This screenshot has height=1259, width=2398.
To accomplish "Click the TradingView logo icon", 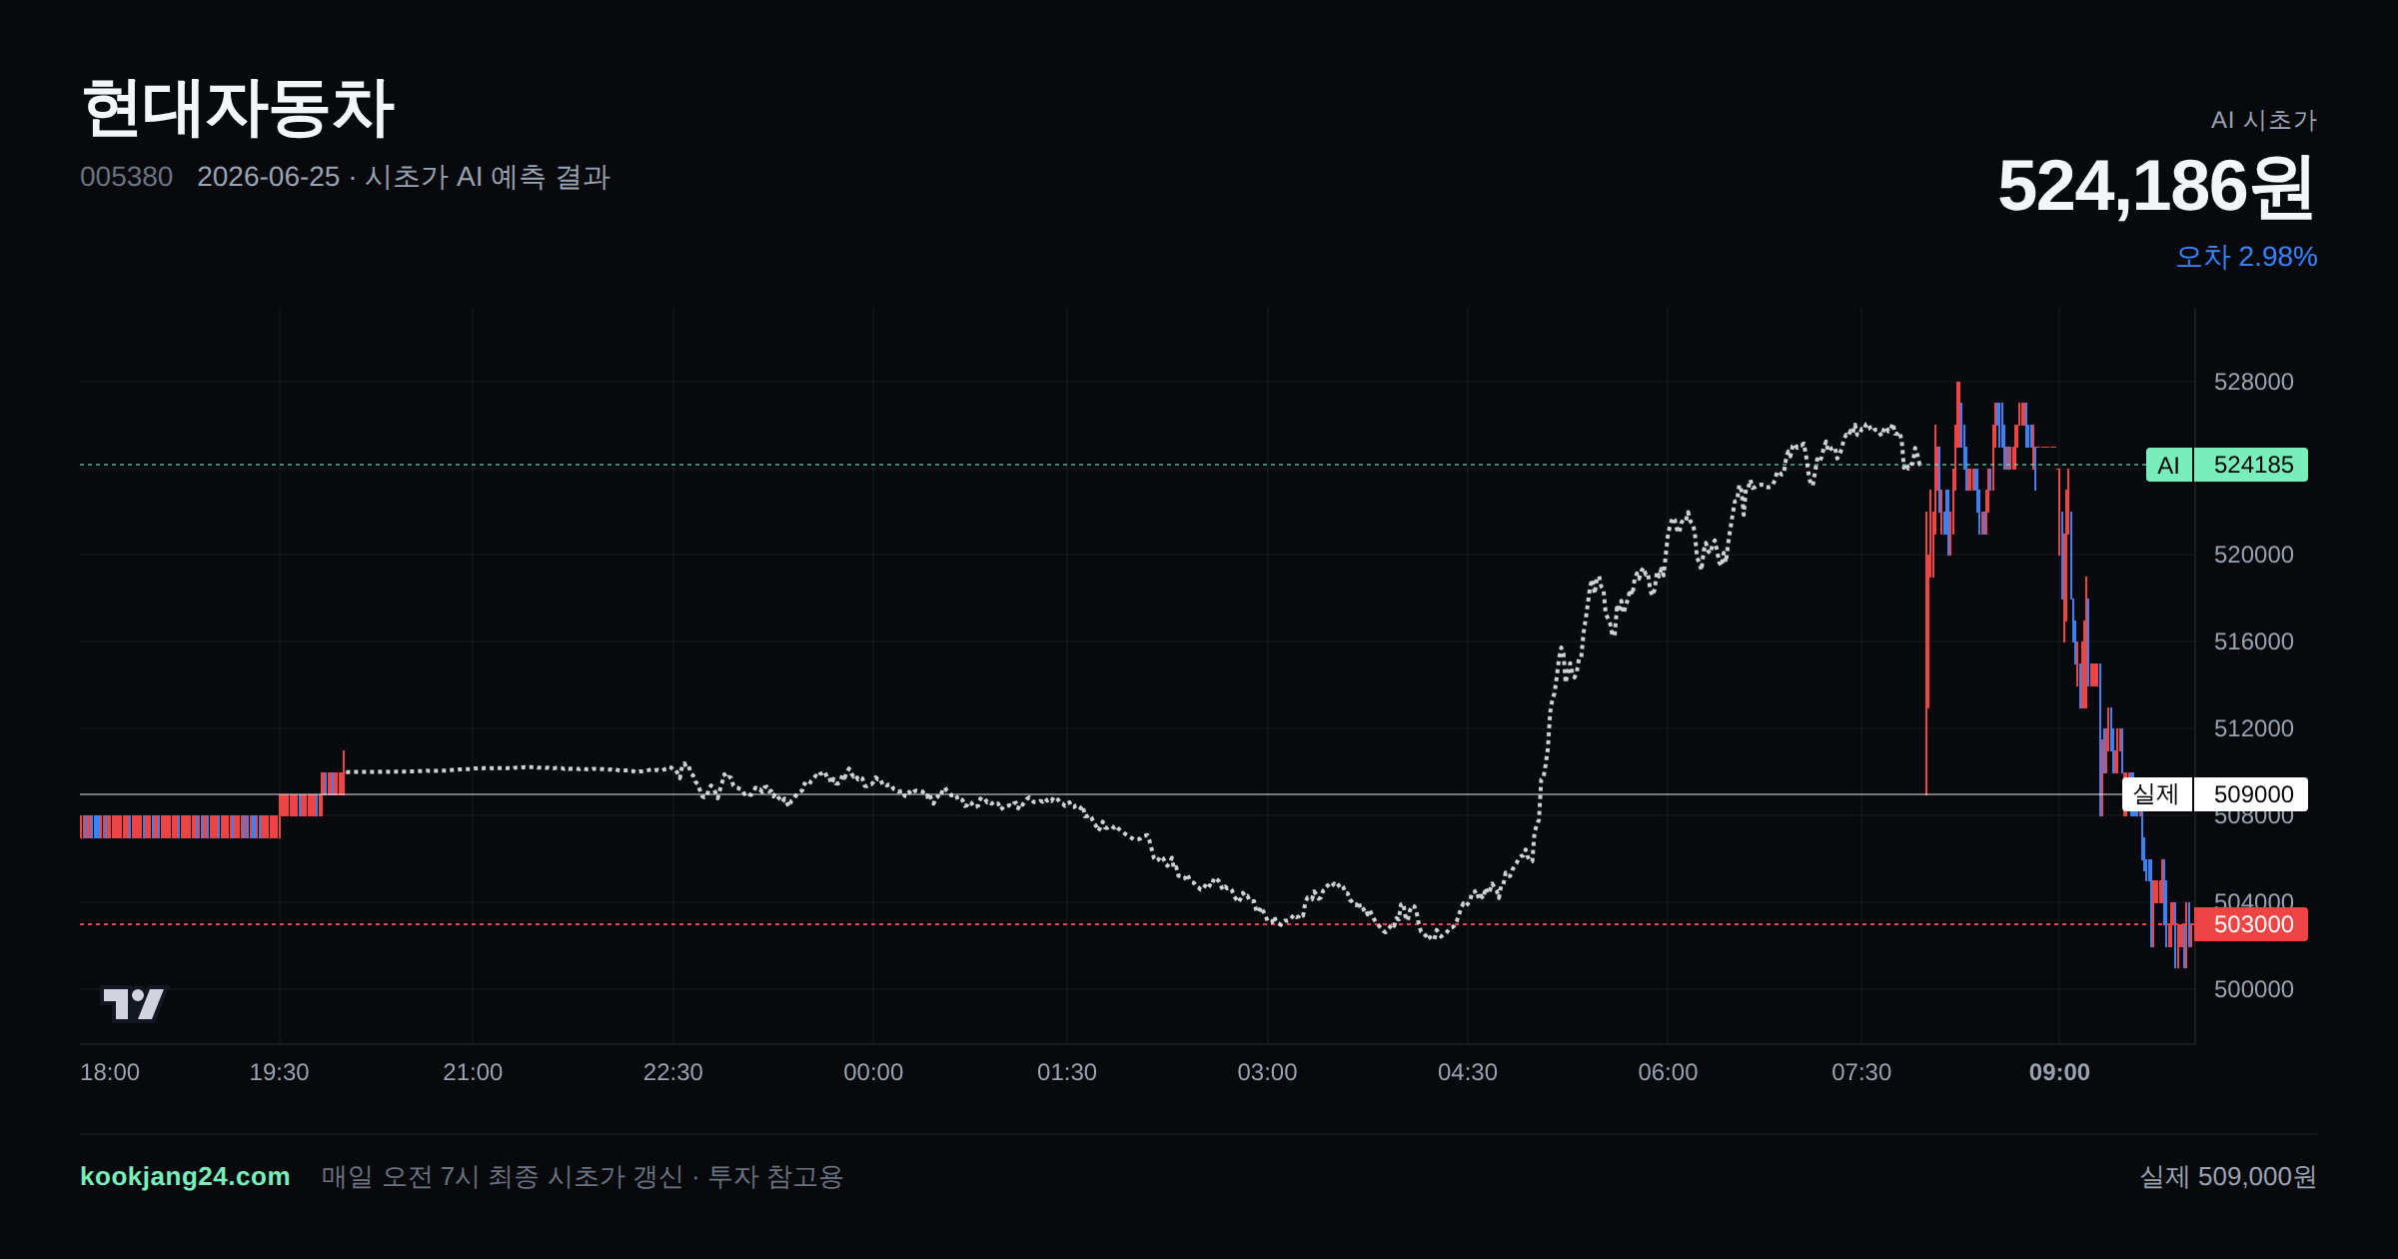I will 133,1003.
